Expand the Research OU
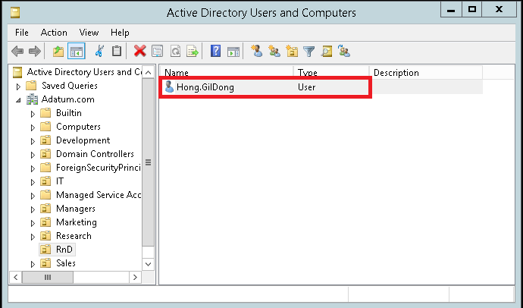 pos(33,237)
